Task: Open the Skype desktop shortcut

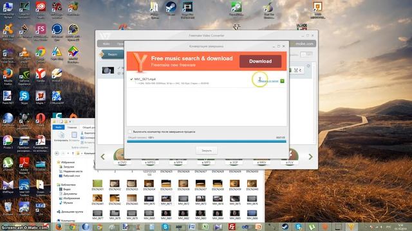Action: point(24,98)
